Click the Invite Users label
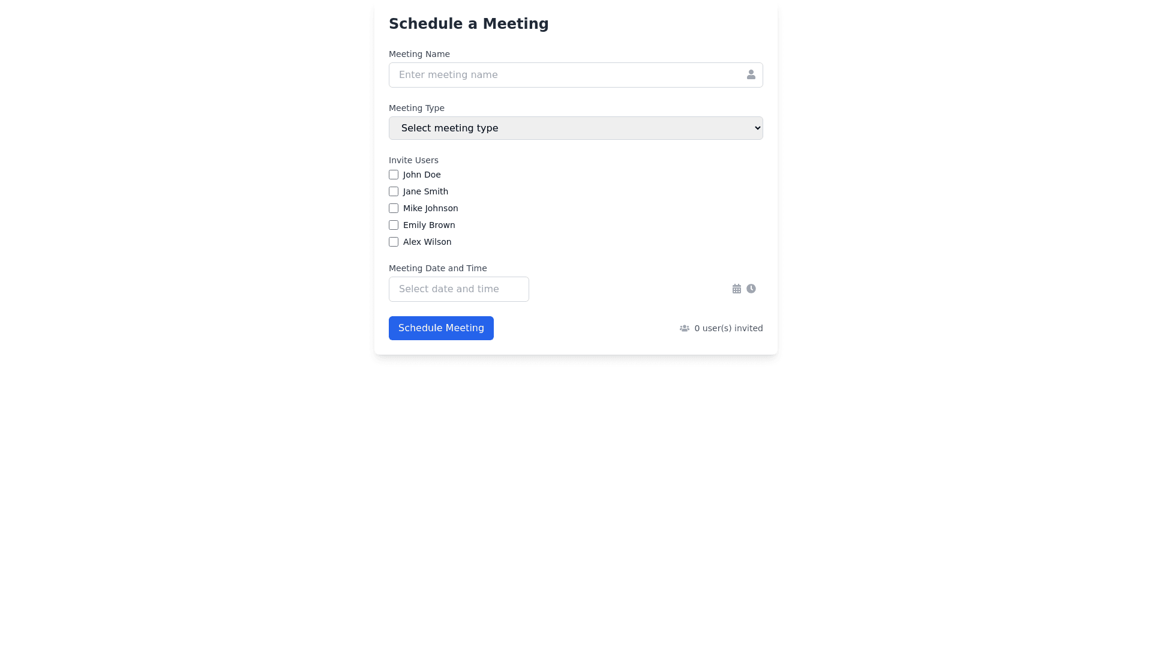The width and height of the screenshot is (1152, 648). (x=413, y=160)
